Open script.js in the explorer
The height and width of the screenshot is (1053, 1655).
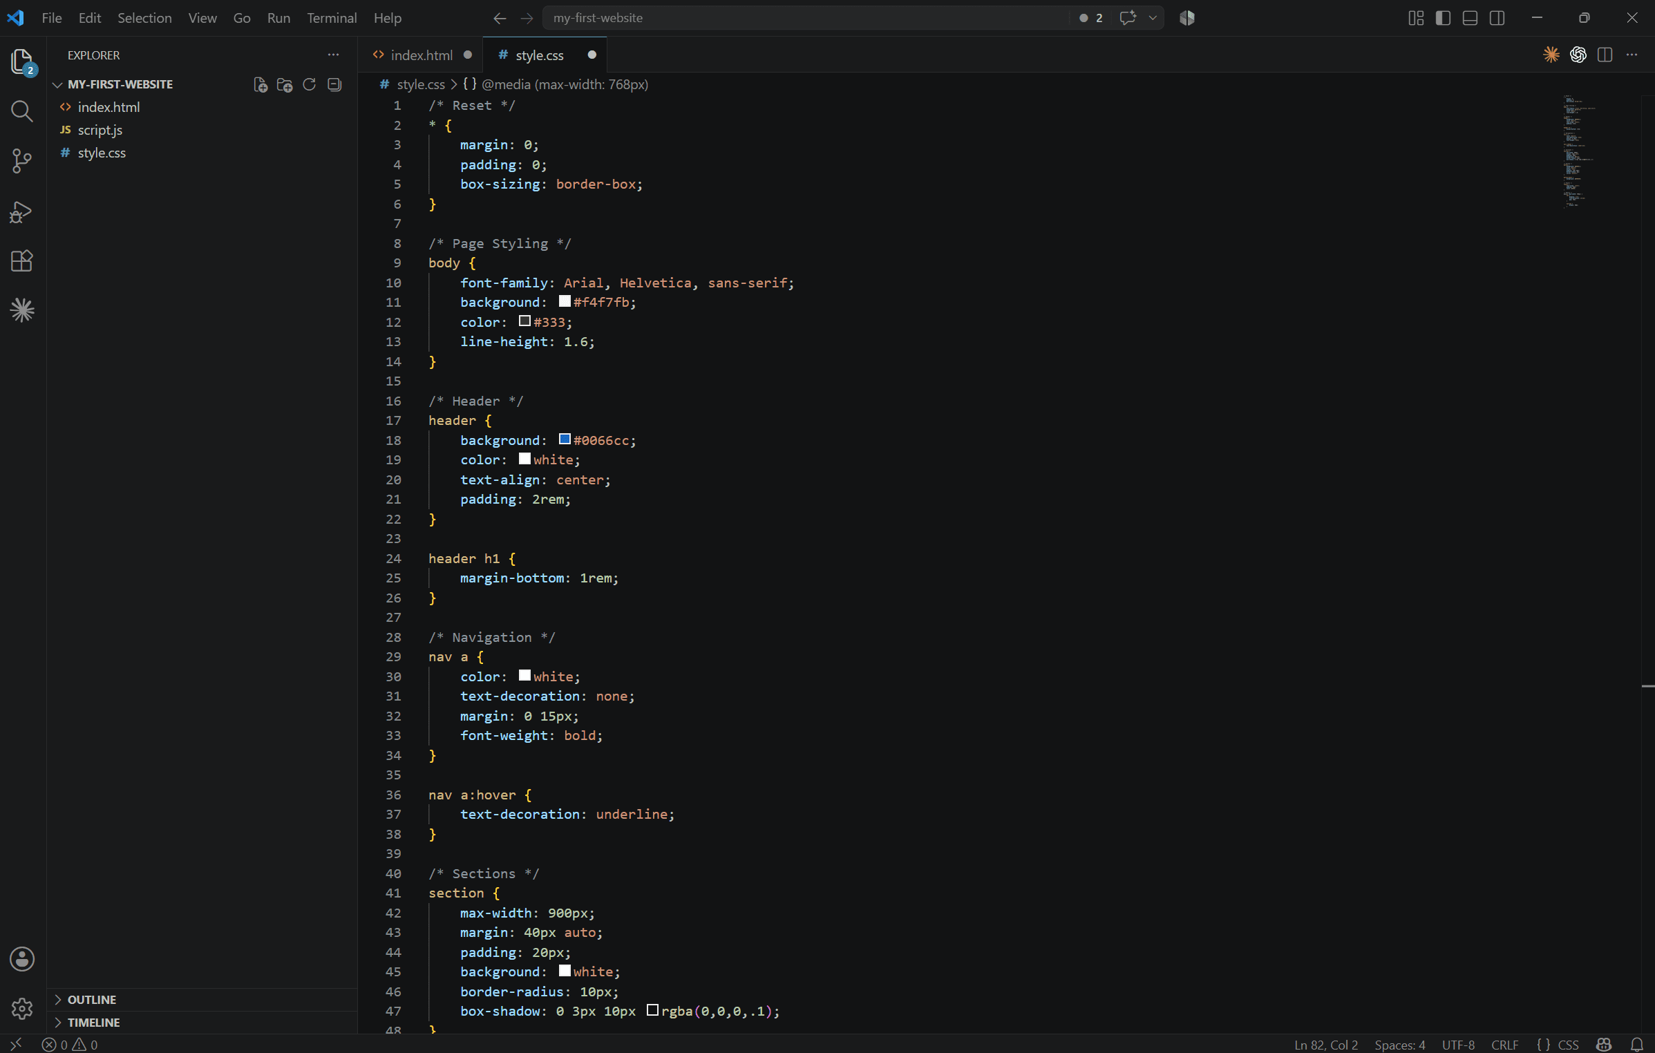tap(202, 130)
